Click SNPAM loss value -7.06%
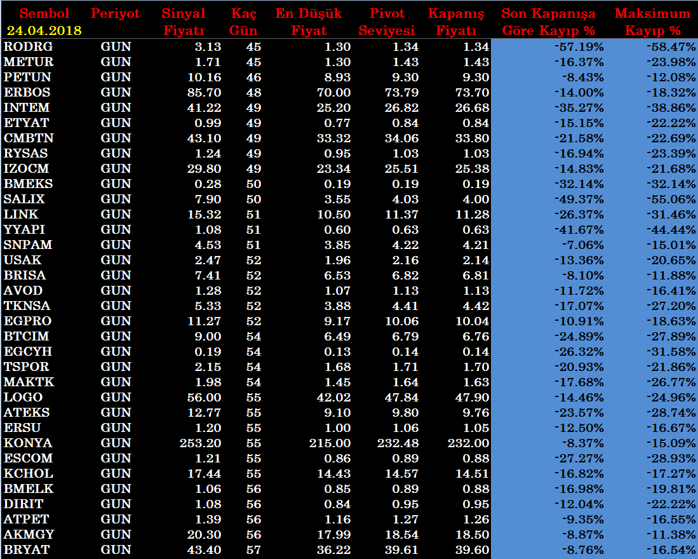Viewport: 698px width, 559px height. [x=582, y=245]
